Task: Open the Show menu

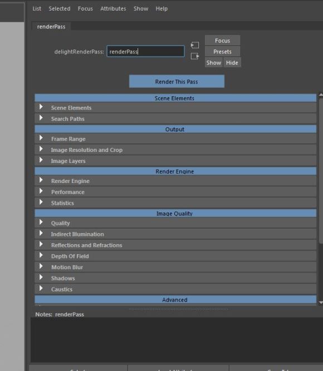Action: pyautogui.click(x=141, y=8)
